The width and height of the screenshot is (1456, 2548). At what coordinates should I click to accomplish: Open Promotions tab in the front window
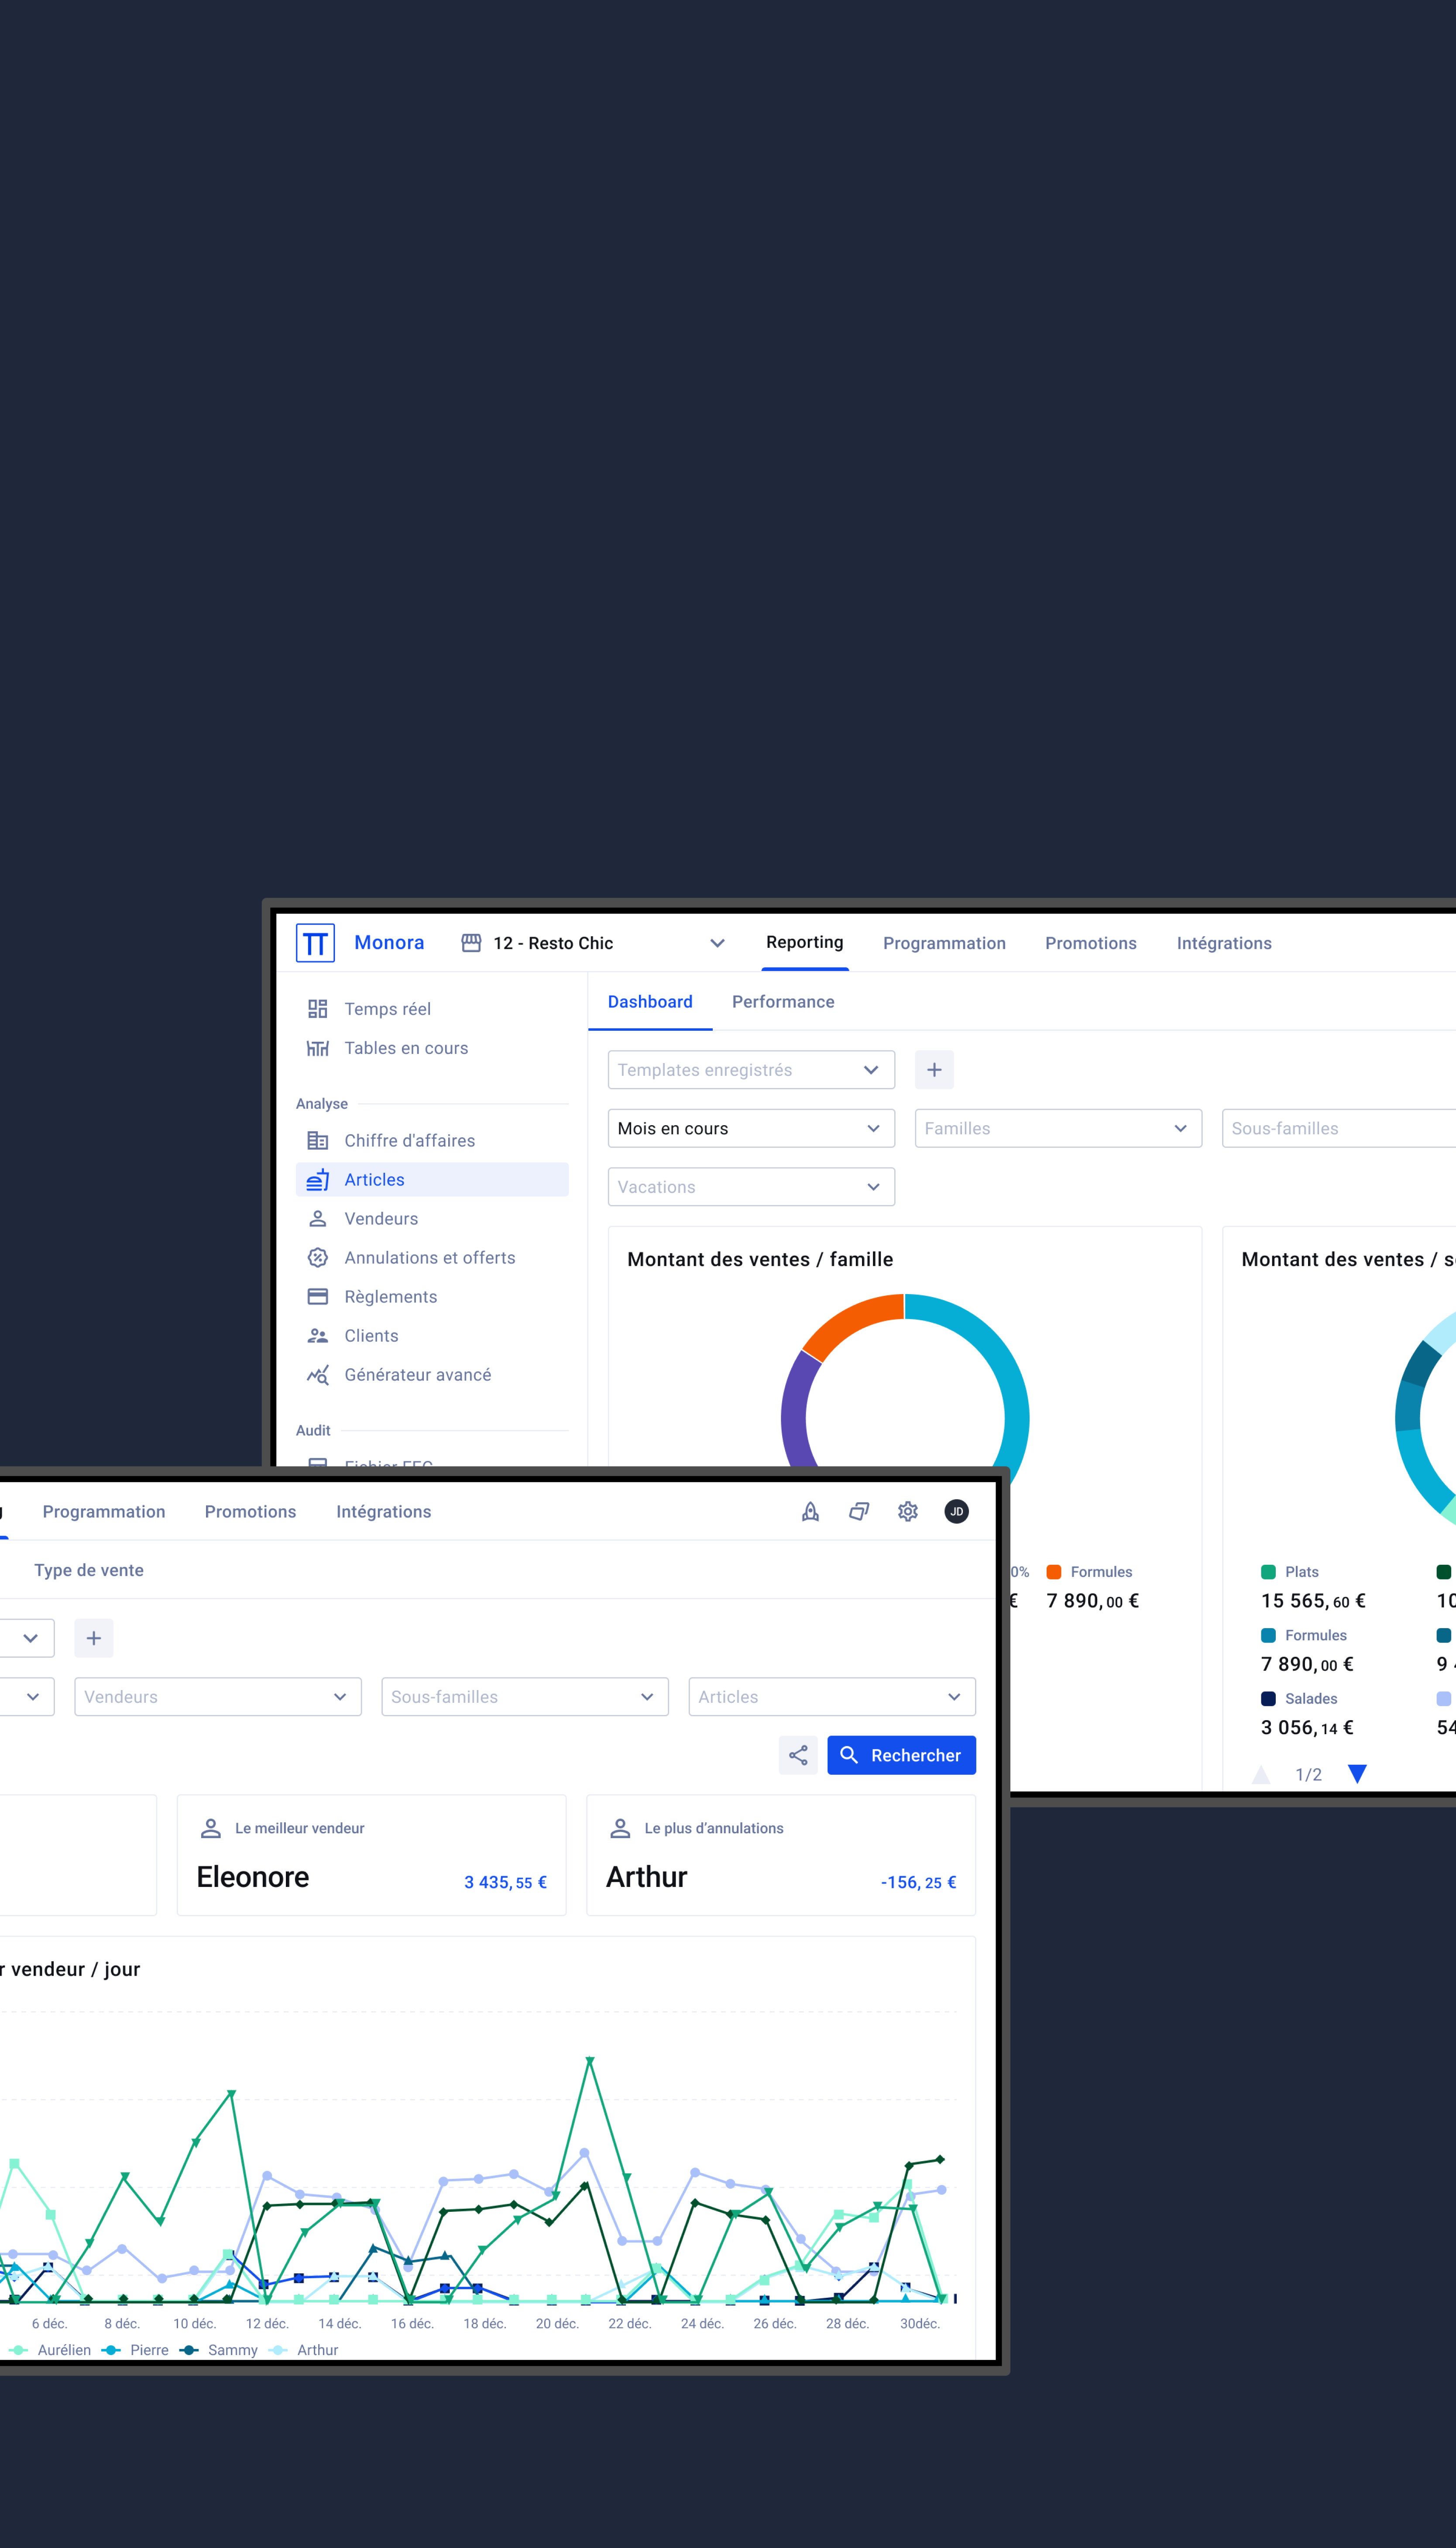pyautogui.click(x=250, y=1512)
